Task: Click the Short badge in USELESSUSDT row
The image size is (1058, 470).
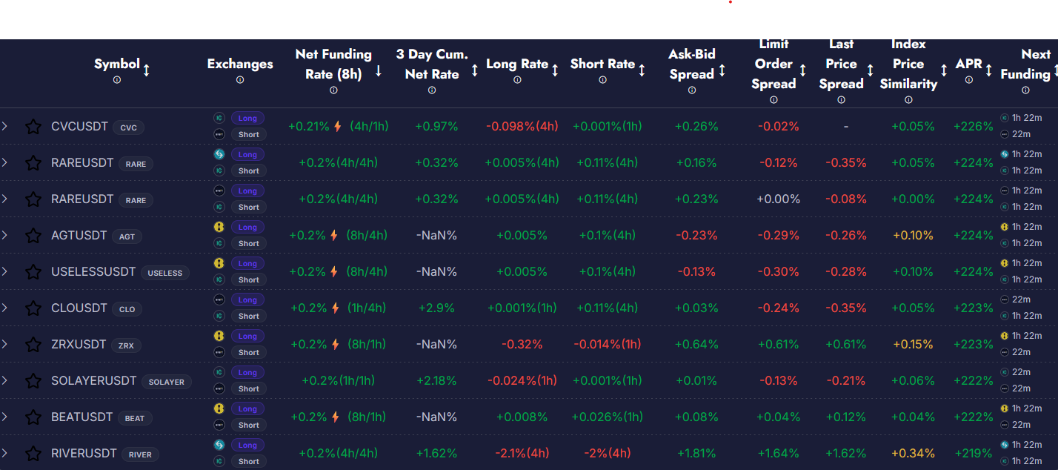Action: [x=248, y=279]
